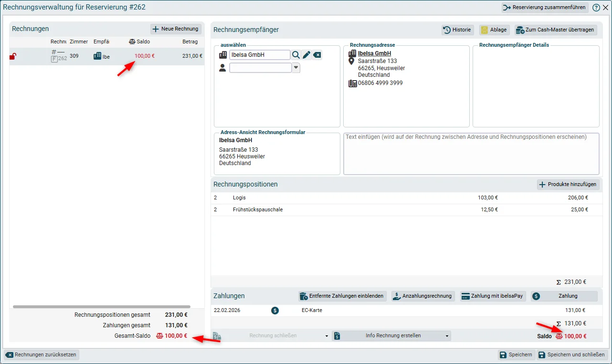Click Reservierung zusammenführen to merge reservations
The height and width of the screenshot is (364, 612).
pos(545,8)
